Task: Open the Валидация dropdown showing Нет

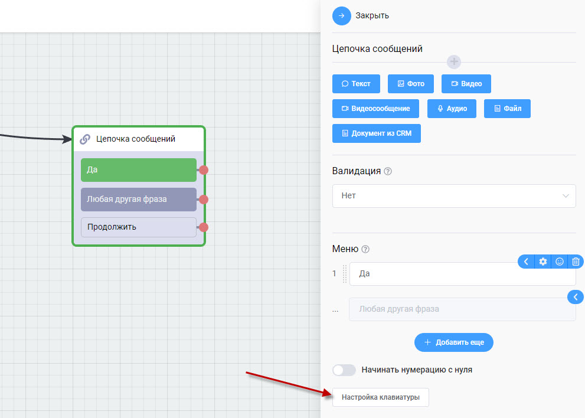Action: point(454,195)
